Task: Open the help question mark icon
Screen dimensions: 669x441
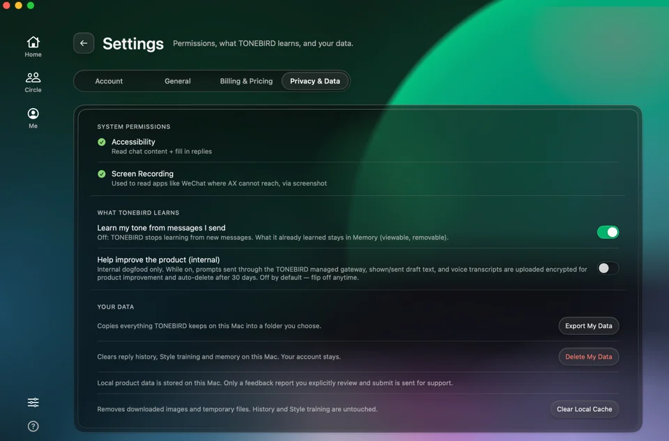Action: click(33, 426)
